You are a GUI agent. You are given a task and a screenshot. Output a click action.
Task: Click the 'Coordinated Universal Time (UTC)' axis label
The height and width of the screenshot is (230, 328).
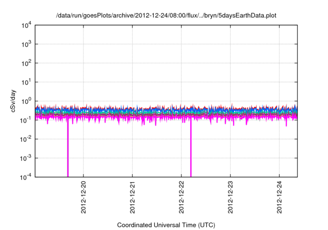click(x=166, y=225)
